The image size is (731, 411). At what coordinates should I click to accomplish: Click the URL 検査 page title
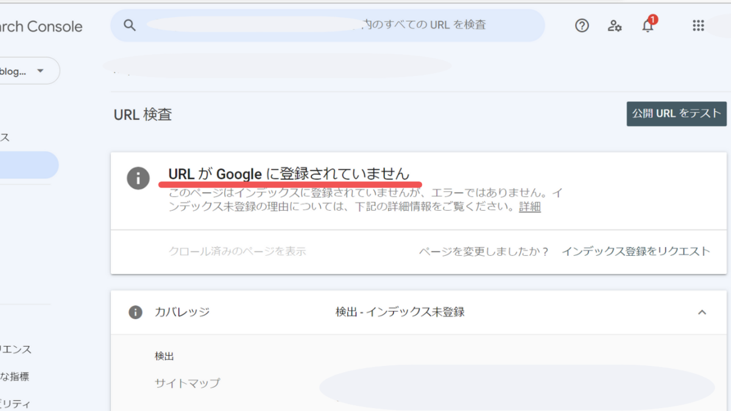(x=143, y=114)
